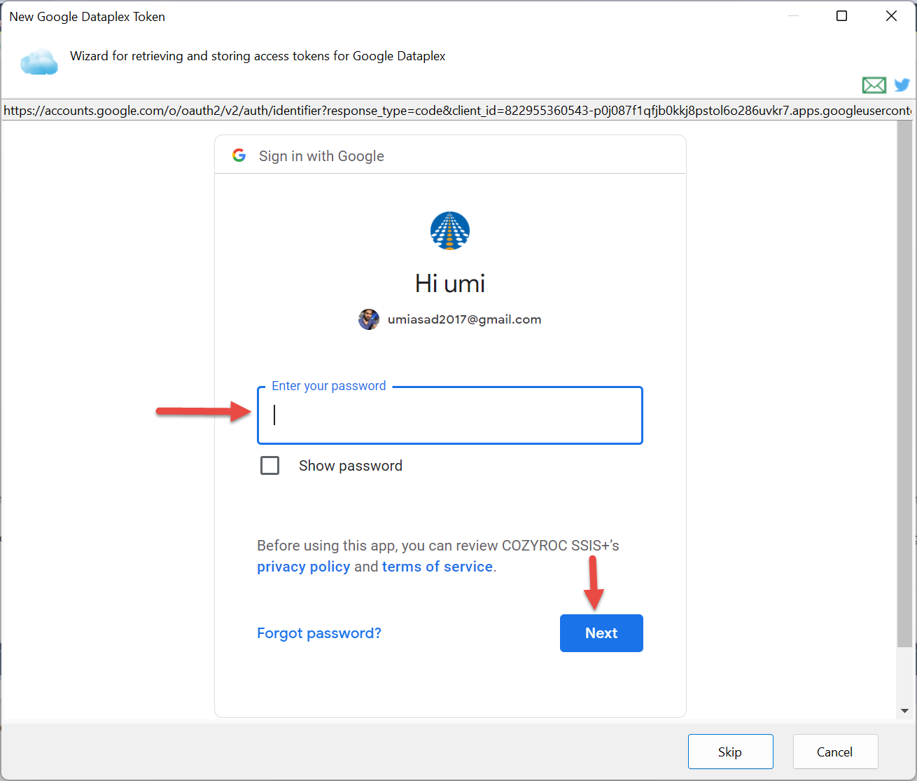
Task: Enable the Show password checkbox
Action: [x=269, y=466]
